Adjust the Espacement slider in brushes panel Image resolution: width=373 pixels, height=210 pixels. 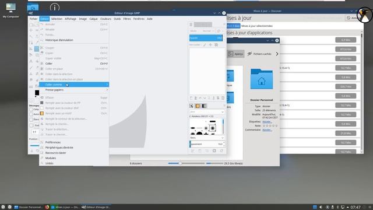point(207,144)
